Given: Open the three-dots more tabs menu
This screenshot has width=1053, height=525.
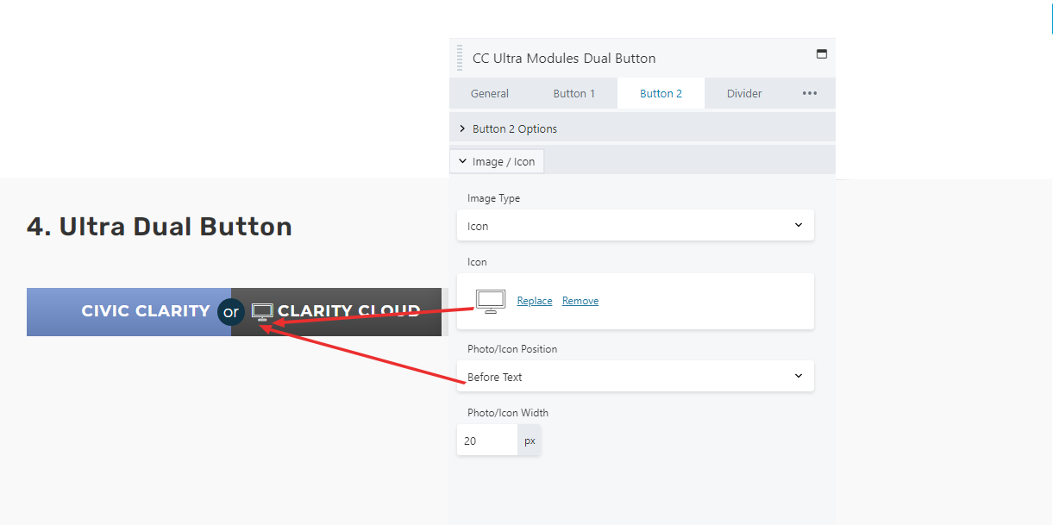Looking at the screenshot, I should pos(809,93).
